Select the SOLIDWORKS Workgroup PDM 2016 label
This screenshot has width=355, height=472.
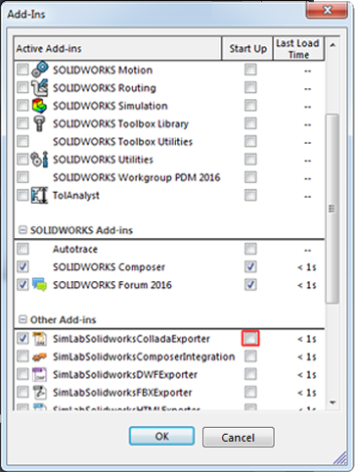[x=137, y=177]
